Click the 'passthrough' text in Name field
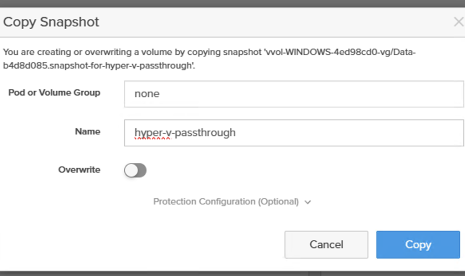 pyautogui.click(x=205, y=133)
